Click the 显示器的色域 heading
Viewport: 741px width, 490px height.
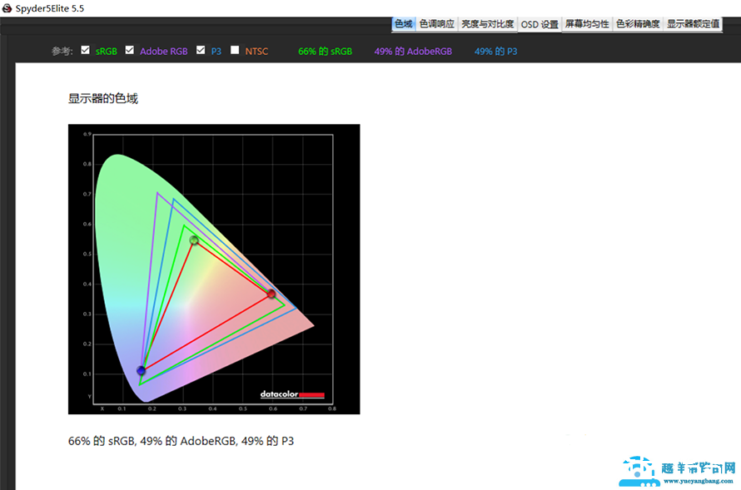coord(103,99)
